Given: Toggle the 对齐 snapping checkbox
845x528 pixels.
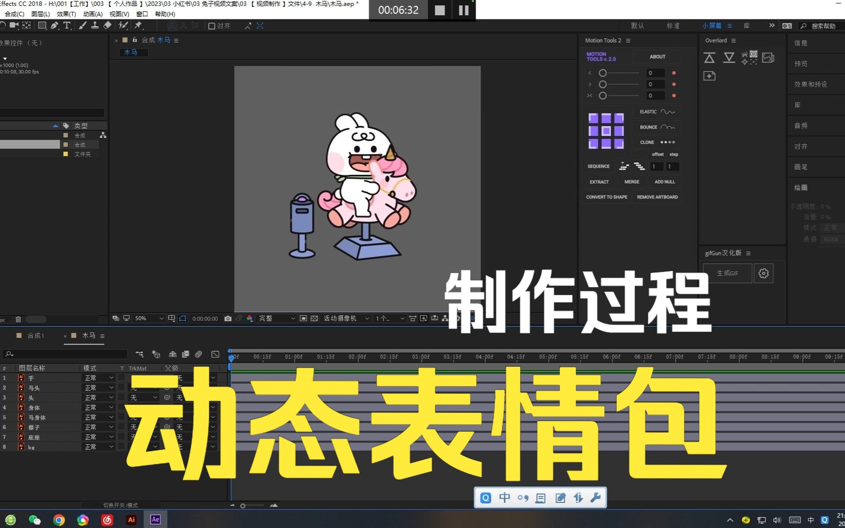Looking at the screenshot, I should 212,26.
